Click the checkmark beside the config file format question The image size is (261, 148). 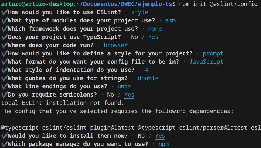point(4,62)
